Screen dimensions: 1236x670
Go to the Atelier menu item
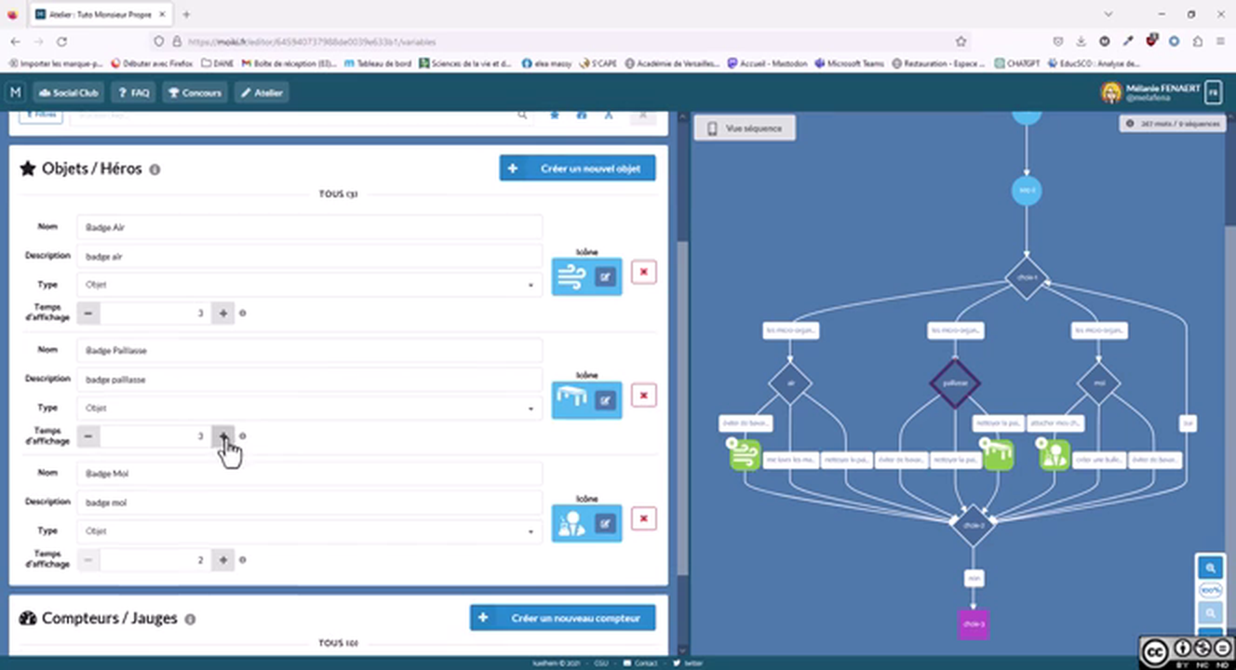[262, 93]
